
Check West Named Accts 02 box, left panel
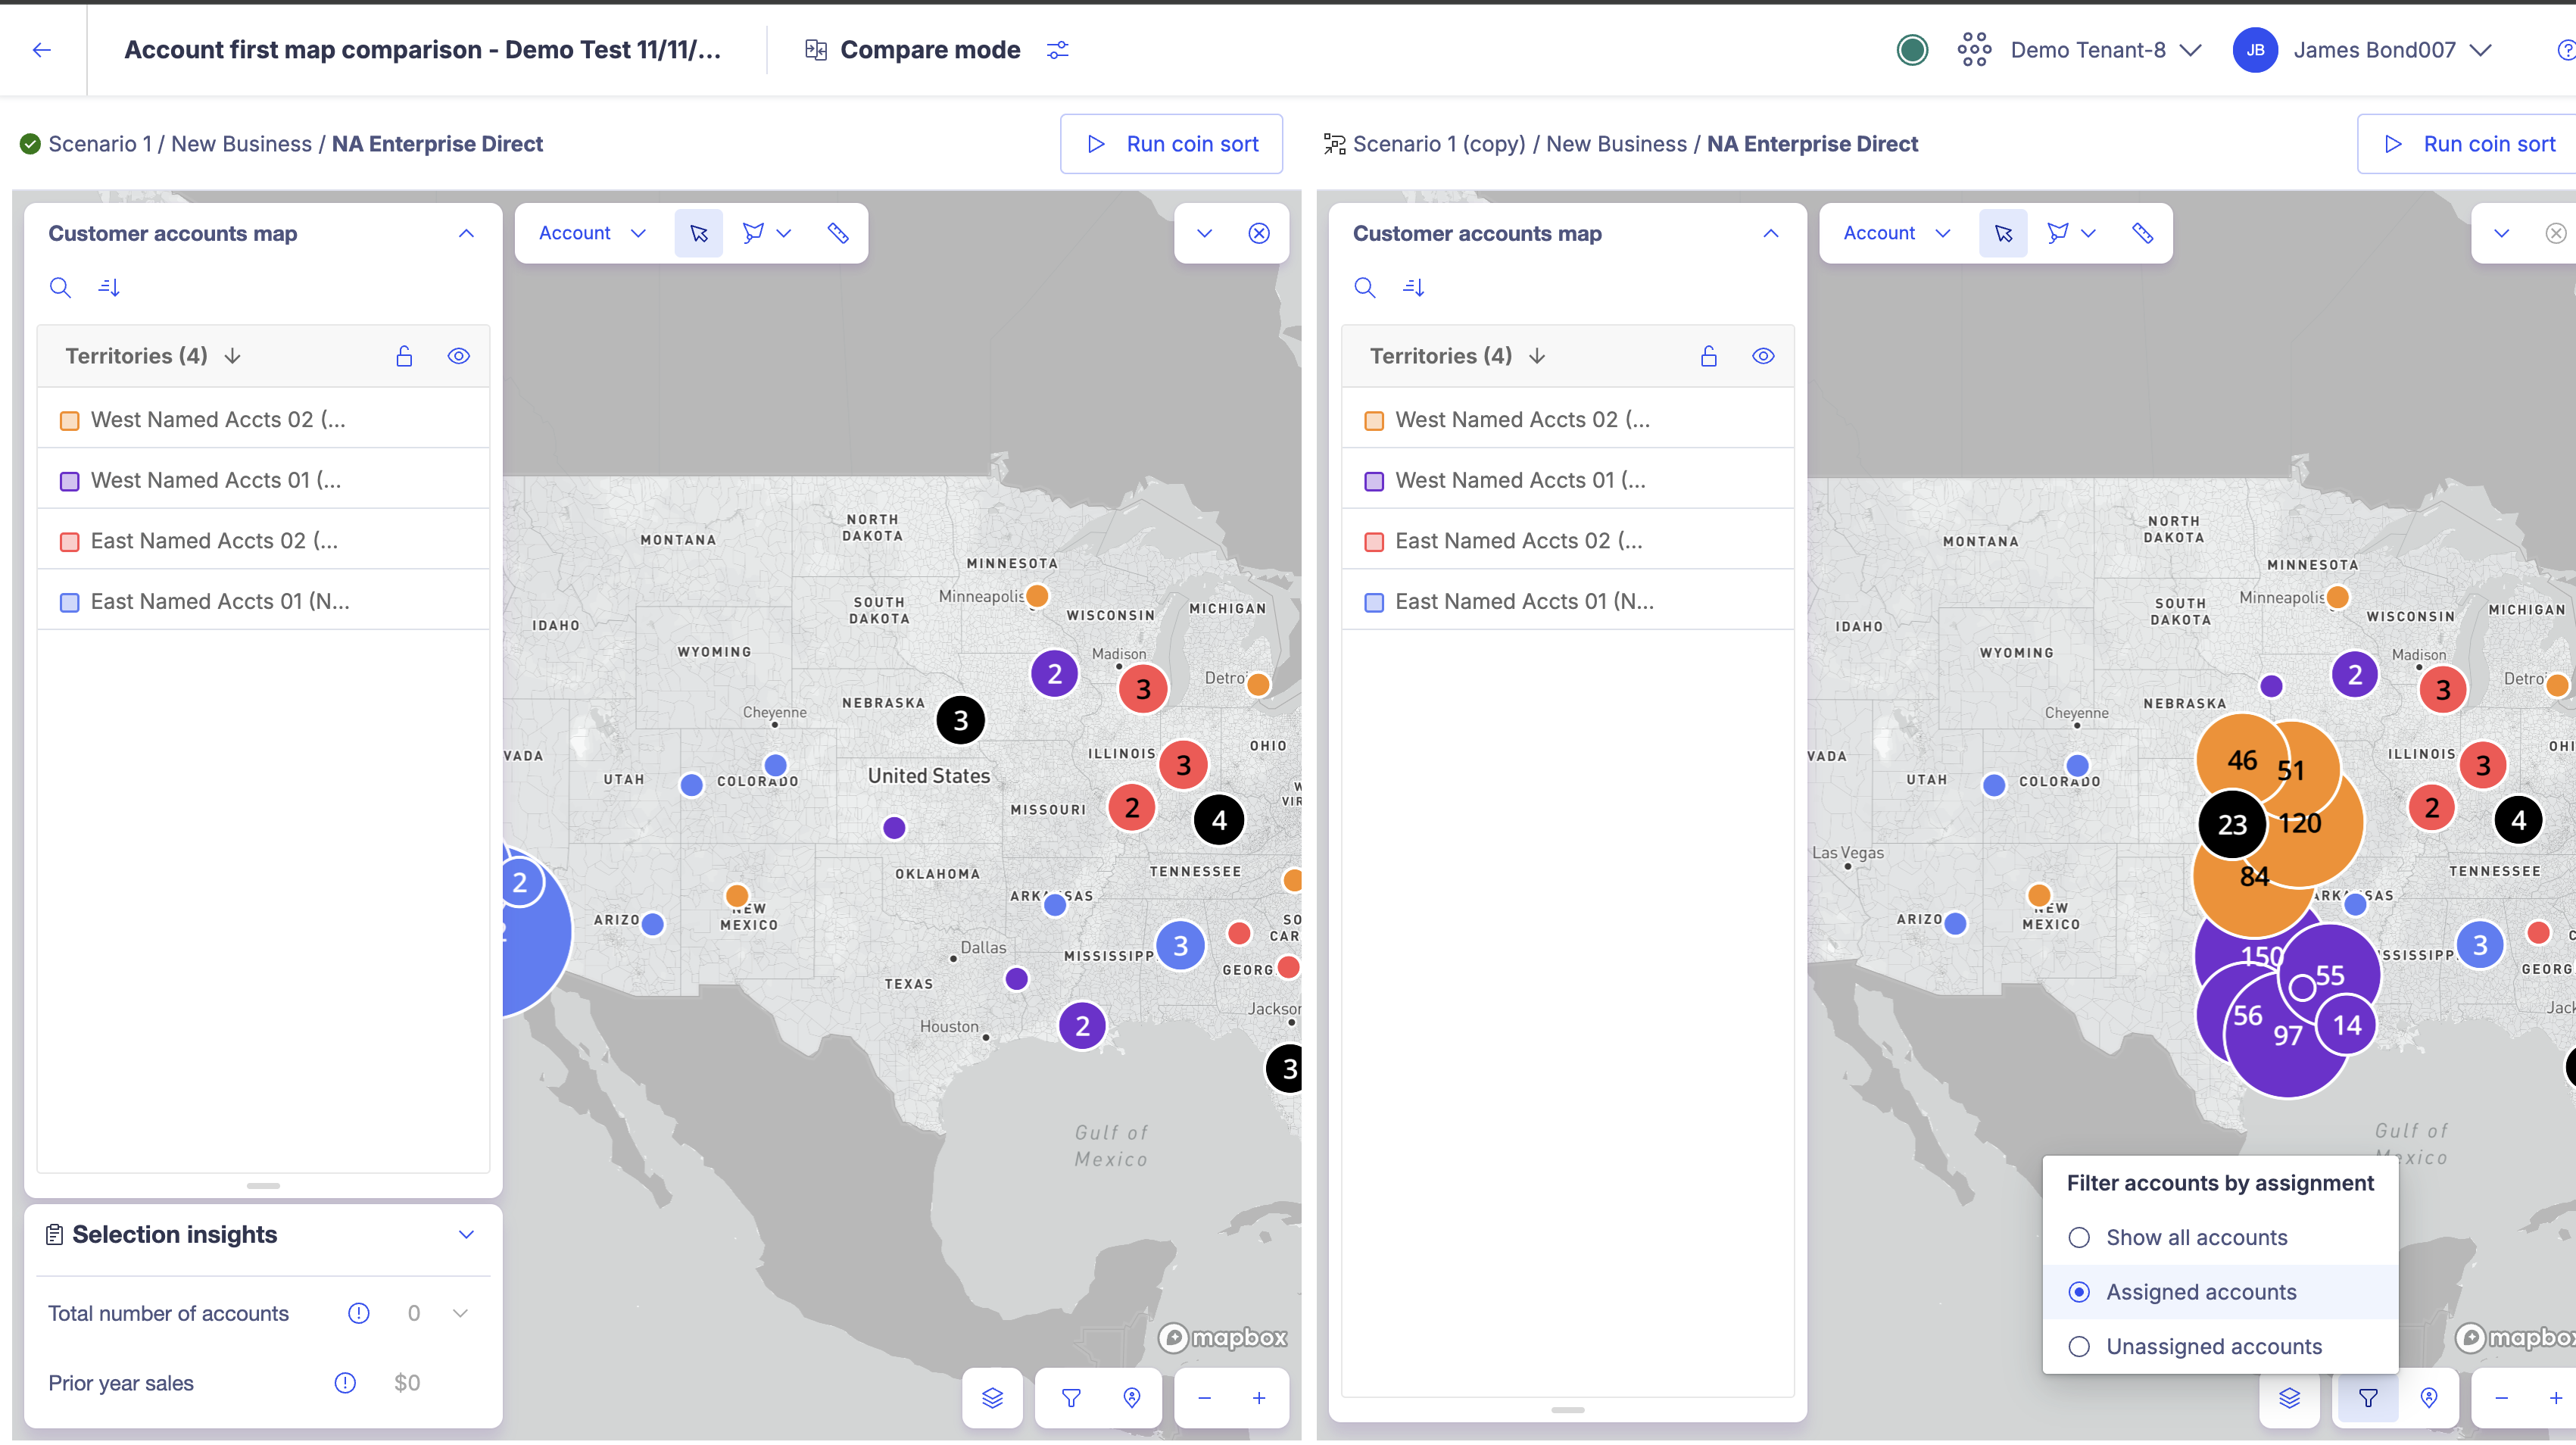pyautogui.click(x=69, y=421)
